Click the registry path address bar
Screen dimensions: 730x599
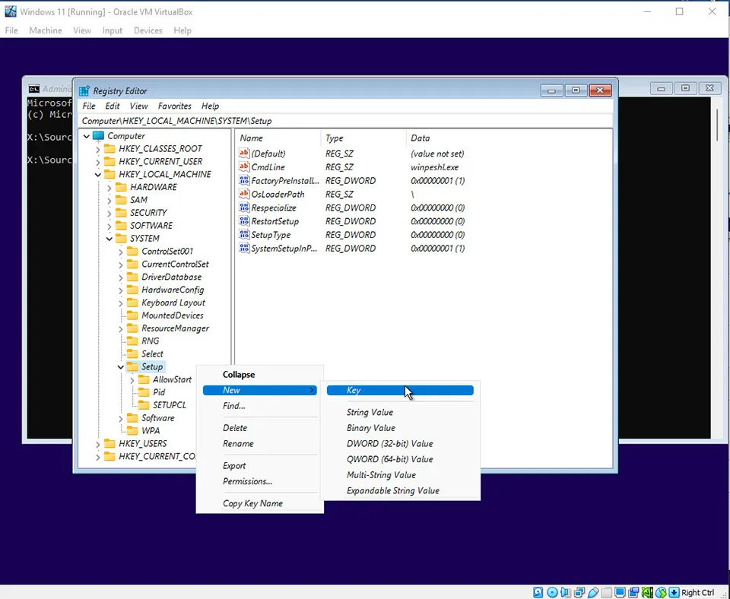pyautogui.click(x=345, y=121)
